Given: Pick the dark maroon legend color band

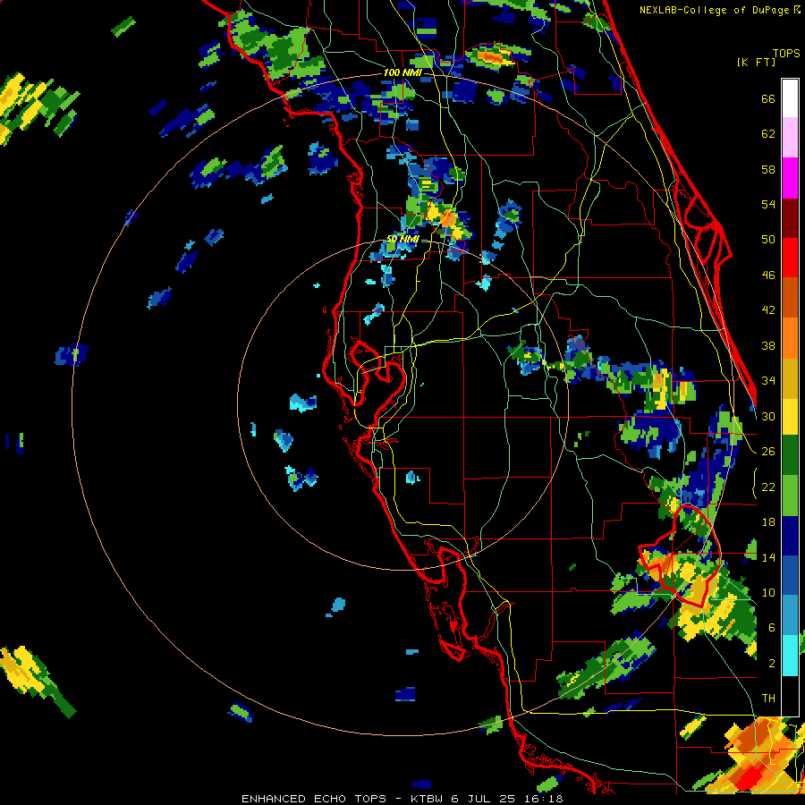Looking at the screenshot, I should (790, 218).
